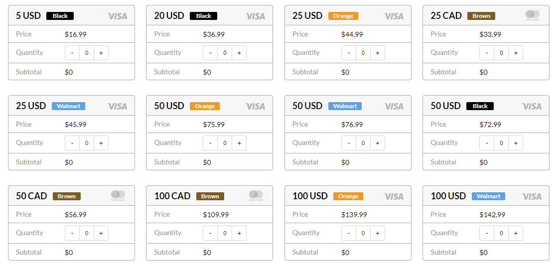Click the Mastercard logo on 100 CAD card
This screenshot has width=557, height=267.
pos(256,196)
